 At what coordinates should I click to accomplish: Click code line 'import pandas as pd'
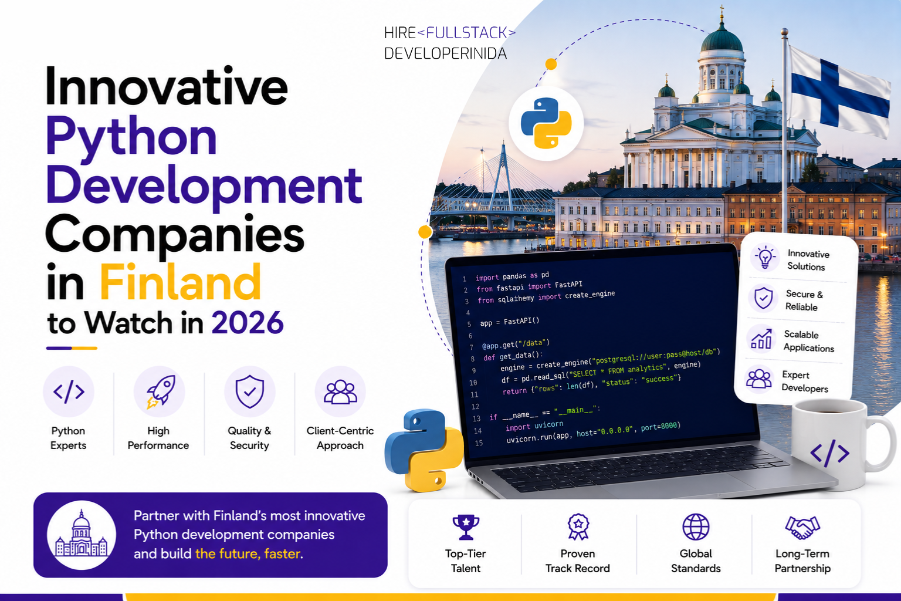(512, 276)
